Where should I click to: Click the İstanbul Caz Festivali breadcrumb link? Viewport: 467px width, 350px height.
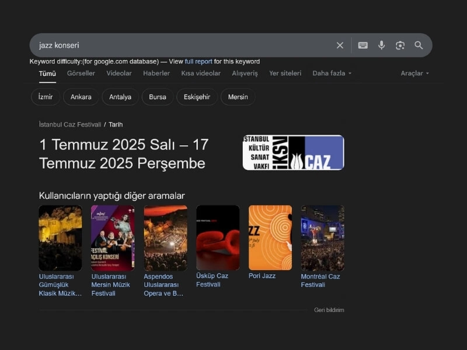[x=69, y=124]
